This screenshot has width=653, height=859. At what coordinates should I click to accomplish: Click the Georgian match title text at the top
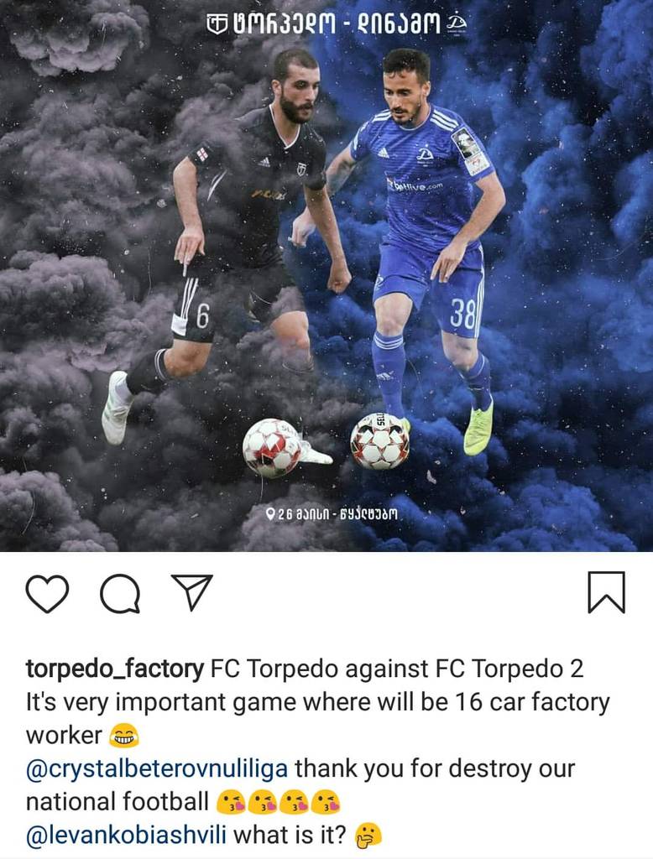[337, 23]
